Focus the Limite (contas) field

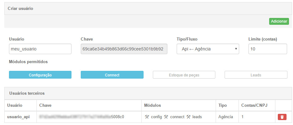click(x=268, y=49)
